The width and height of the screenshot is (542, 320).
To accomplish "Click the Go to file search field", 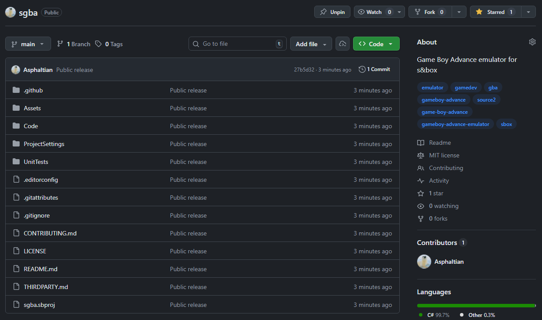I will (x=237, y=44).
